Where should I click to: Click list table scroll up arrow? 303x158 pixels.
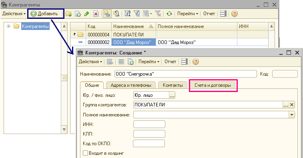coord(271,26)
